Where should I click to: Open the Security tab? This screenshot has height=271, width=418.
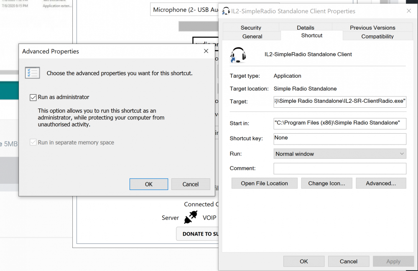(251, 28)
